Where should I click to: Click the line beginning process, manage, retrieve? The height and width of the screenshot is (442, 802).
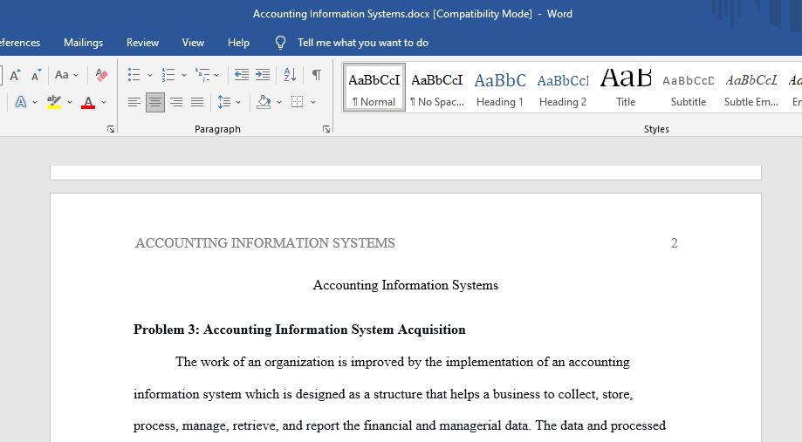click(x=400, y=425)
